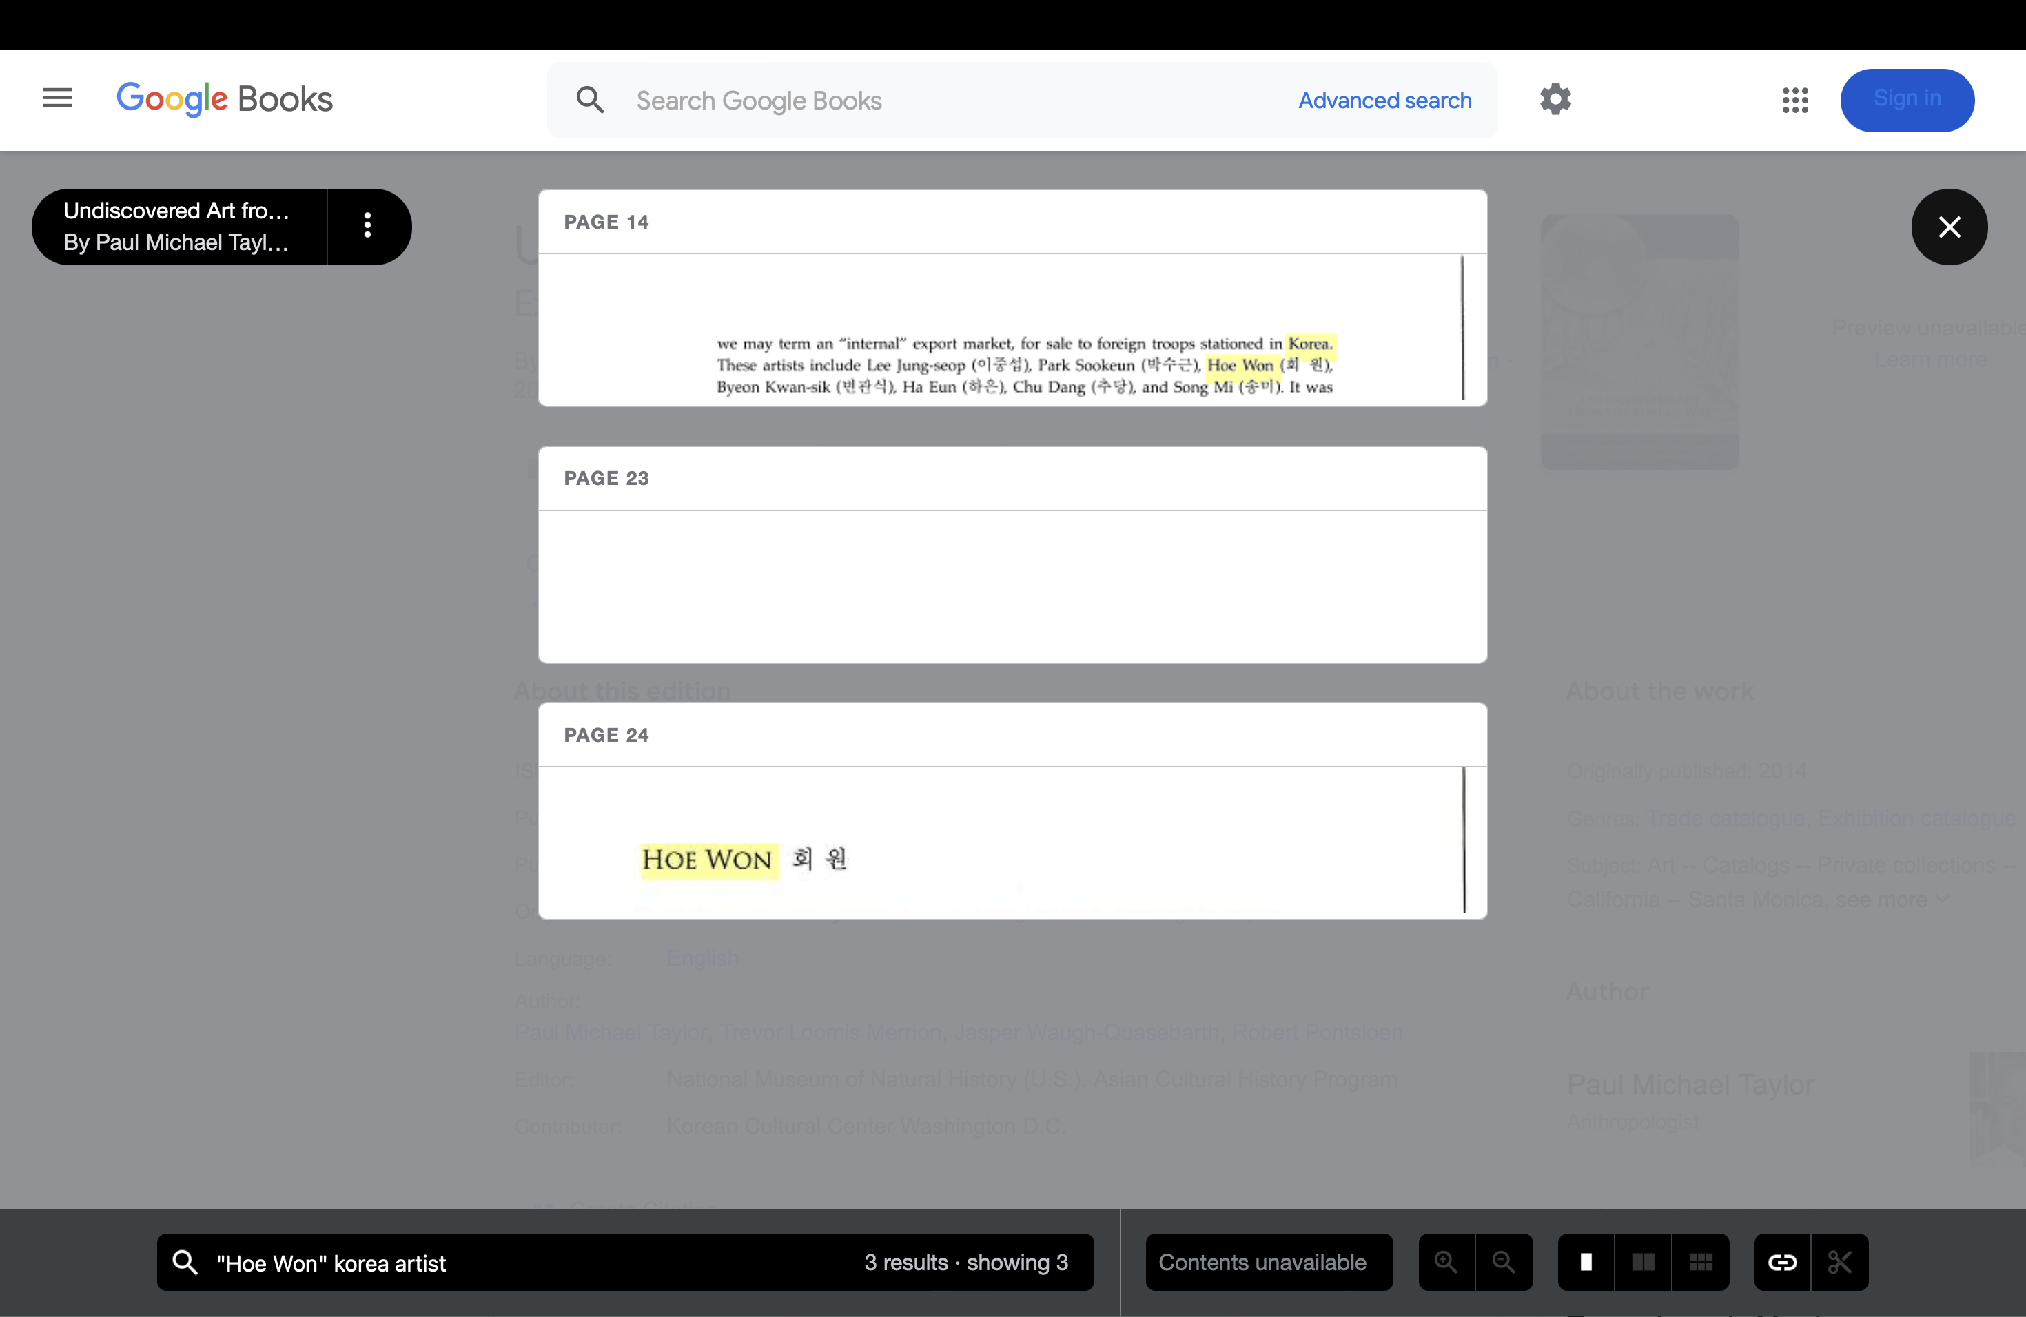Open the settings gear
The width and height of the screenshot is (2026, 1317).
pos(1555,100)
